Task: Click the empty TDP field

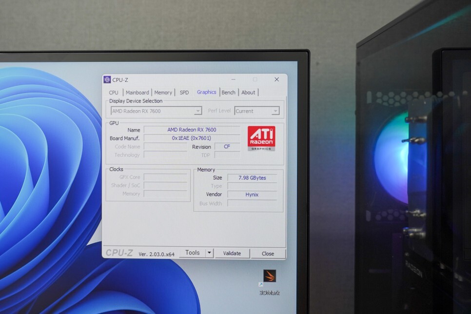Action: (x=227, y=155)
